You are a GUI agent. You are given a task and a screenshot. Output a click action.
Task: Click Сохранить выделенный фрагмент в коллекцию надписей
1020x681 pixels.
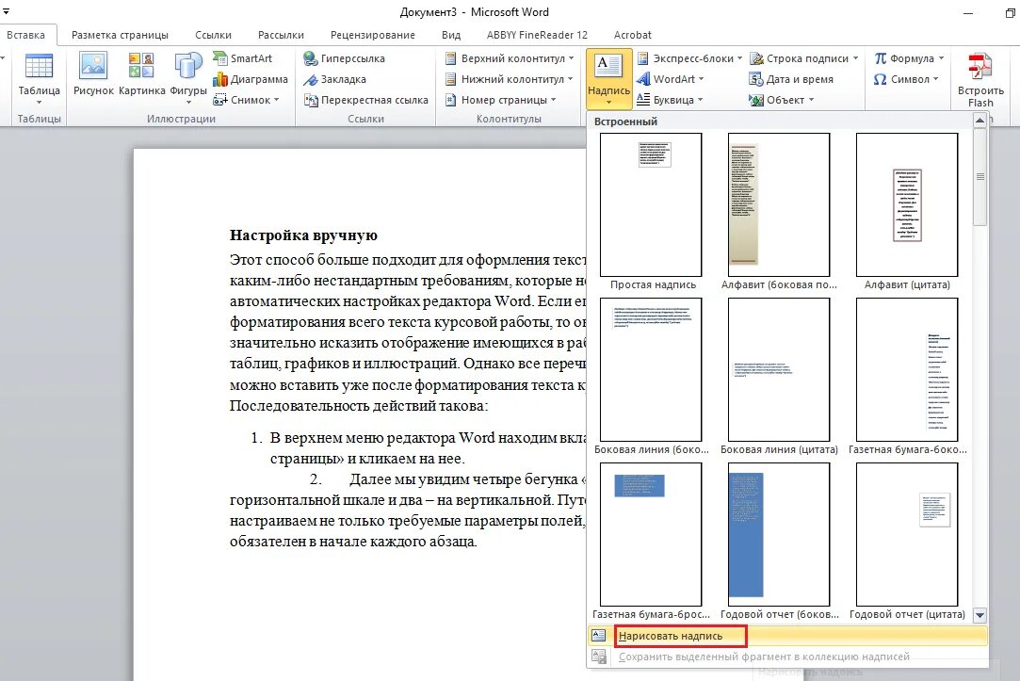787,657
